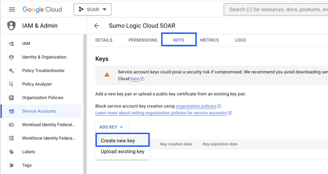Click the Labels tag icon
This screenshot has width=328, height=174.
pos(12,152)
